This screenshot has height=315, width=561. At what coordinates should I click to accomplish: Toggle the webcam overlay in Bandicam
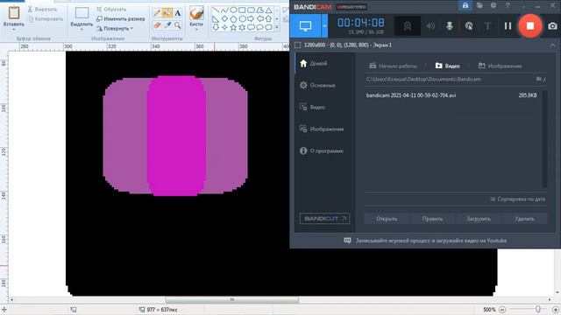coord(407,26)
